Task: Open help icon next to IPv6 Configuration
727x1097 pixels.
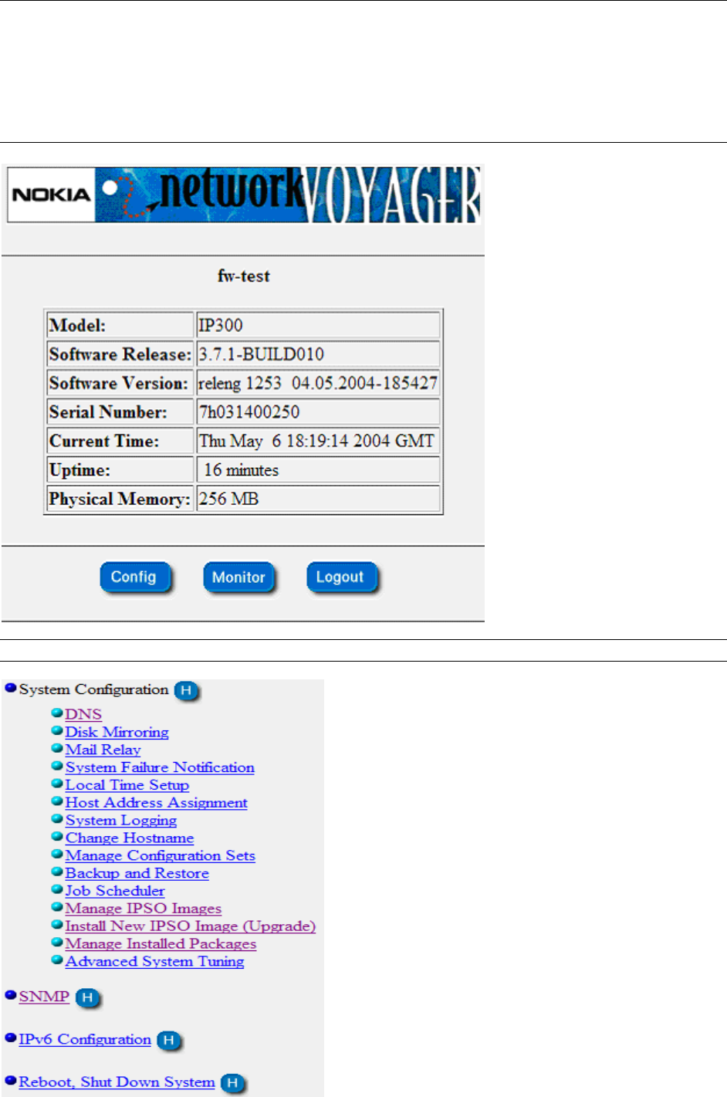Action: click(x=169, y=1041)
